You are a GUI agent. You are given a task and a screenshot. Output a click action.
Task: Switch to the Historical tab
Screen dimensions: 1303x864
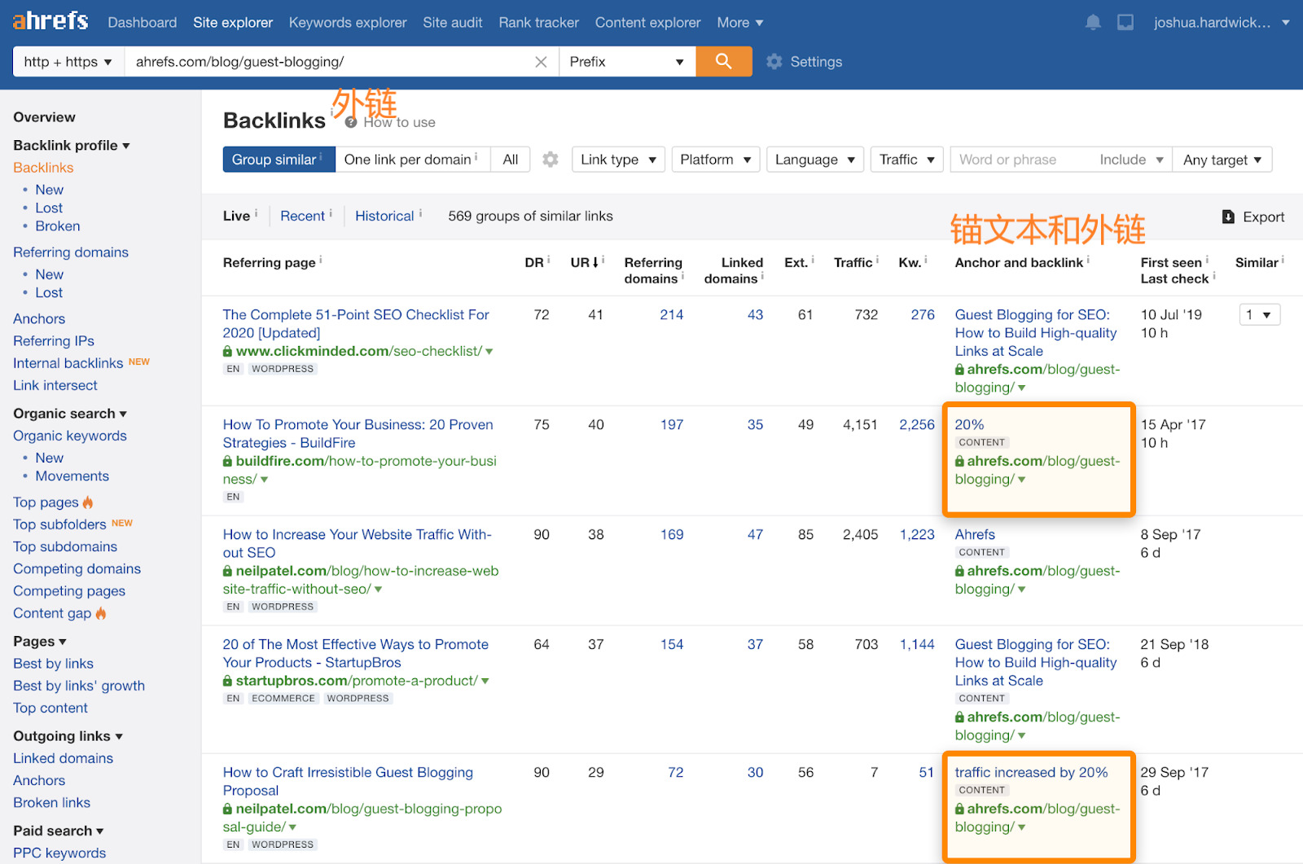point(384,216)
